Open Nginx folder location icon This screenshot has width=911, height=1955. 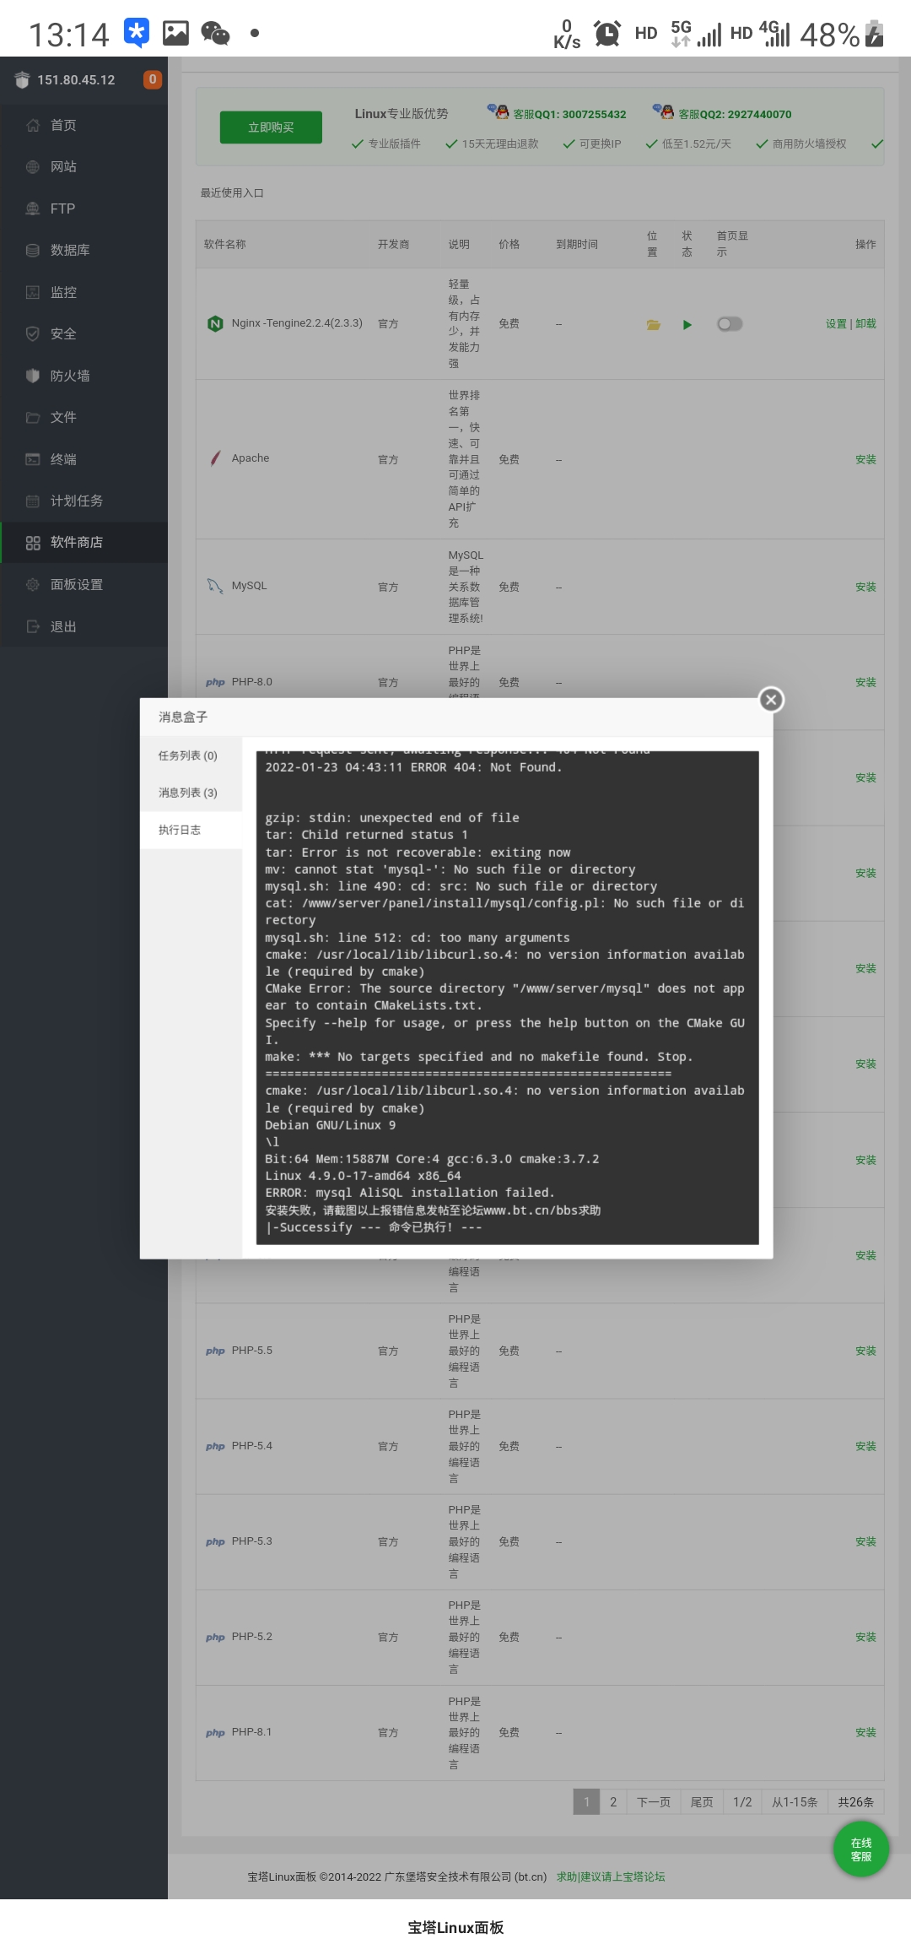point(653,324)
